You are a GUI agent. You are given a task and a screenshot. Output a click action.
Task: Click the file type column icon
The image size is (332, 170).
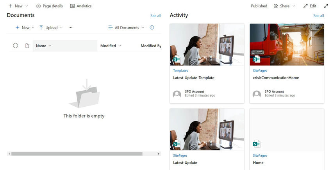(x=27, y=46)
